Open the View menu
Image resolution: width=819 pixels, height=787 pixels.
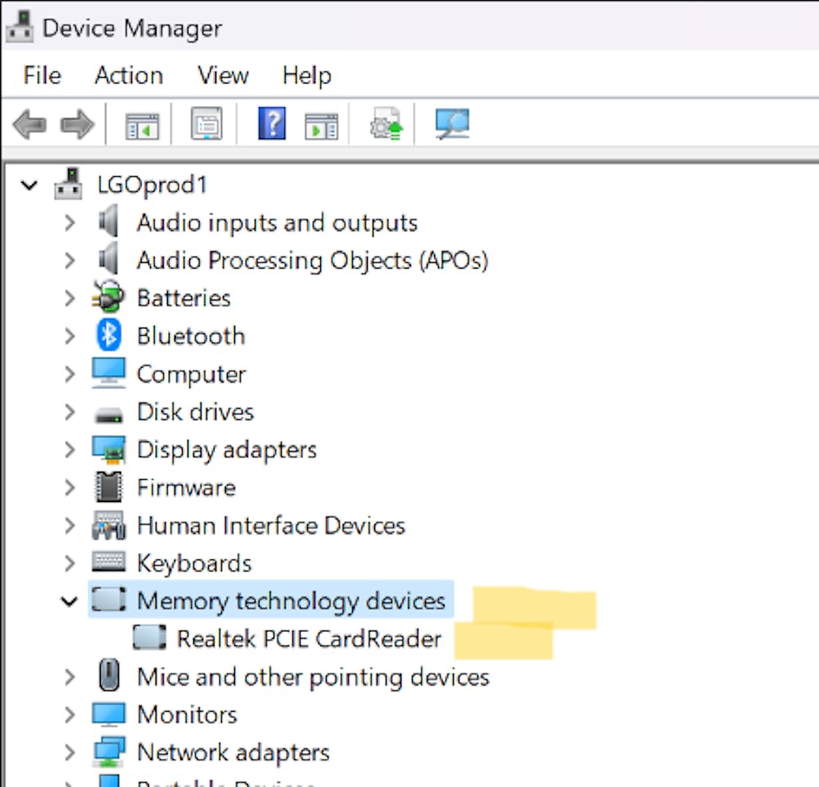coord(223,75)
